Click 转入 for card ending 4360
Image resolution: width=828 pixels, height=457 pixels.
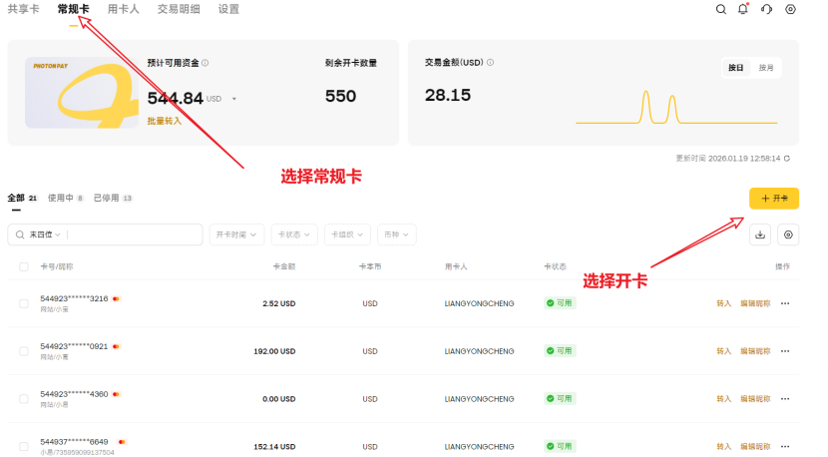pos(724,399)
